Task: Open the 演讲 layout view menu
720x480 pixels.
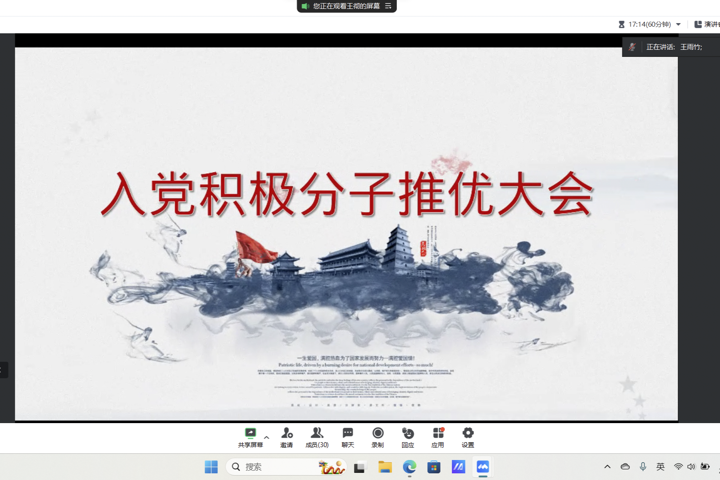Action: click(x=707, y=24)
